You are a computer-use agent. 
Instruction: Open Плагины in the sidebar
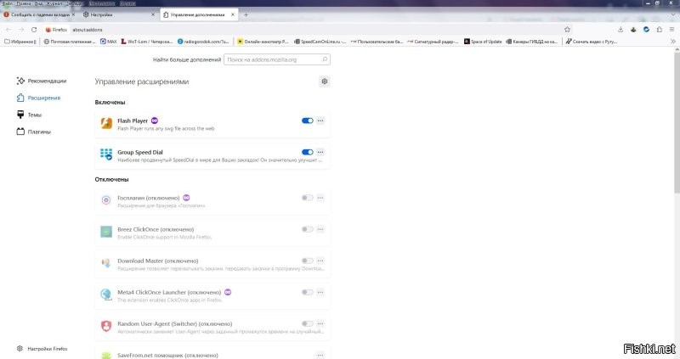(x=33, y=132)
